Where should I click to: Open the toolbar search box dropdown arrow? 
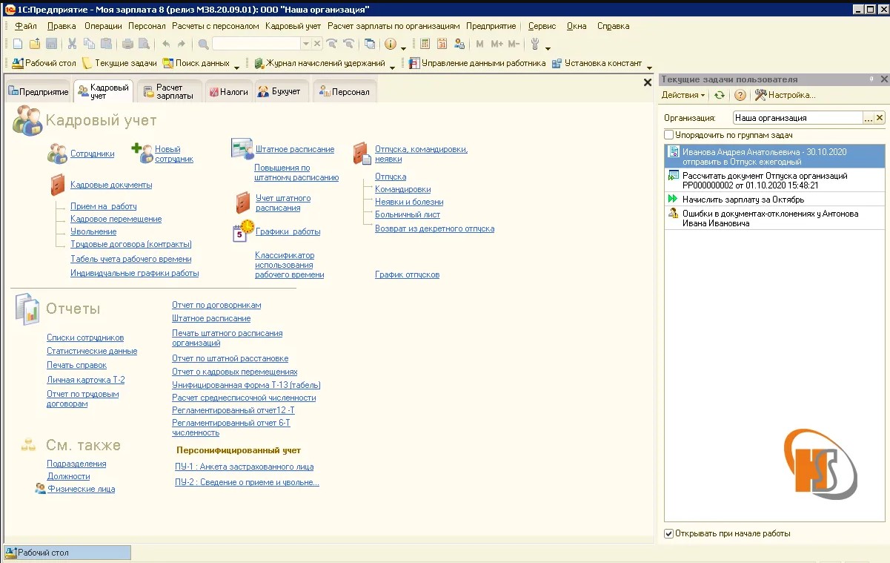307,44
